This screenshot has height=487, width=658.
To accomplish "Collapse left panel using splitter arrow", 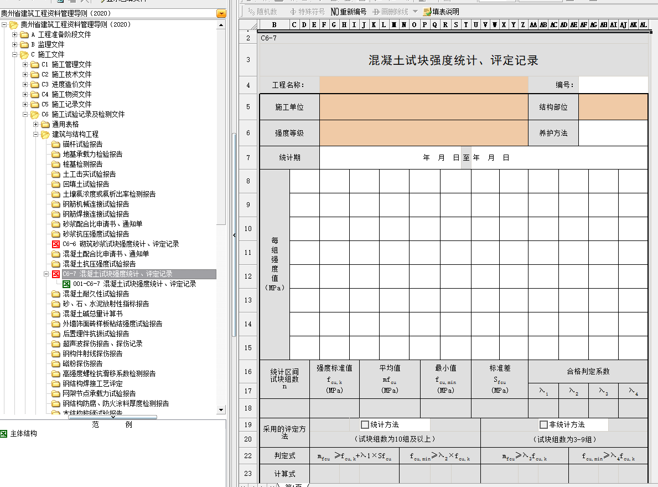I will 234,235.
